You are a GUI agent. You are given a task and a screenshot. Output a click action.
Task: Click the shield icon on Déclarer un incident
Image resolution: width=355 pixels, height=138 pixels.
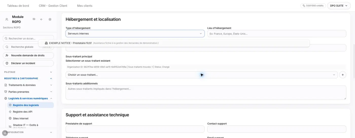point(7,63)
